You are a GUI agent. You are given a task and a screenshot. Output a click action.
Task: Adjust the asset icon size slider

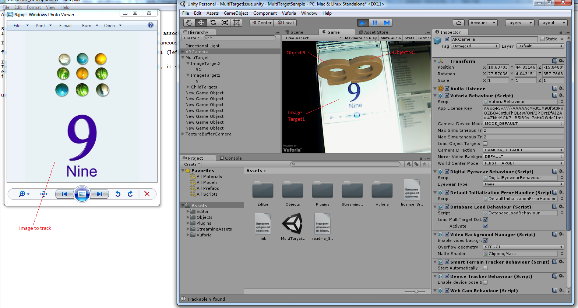click(x=416, y=291)
